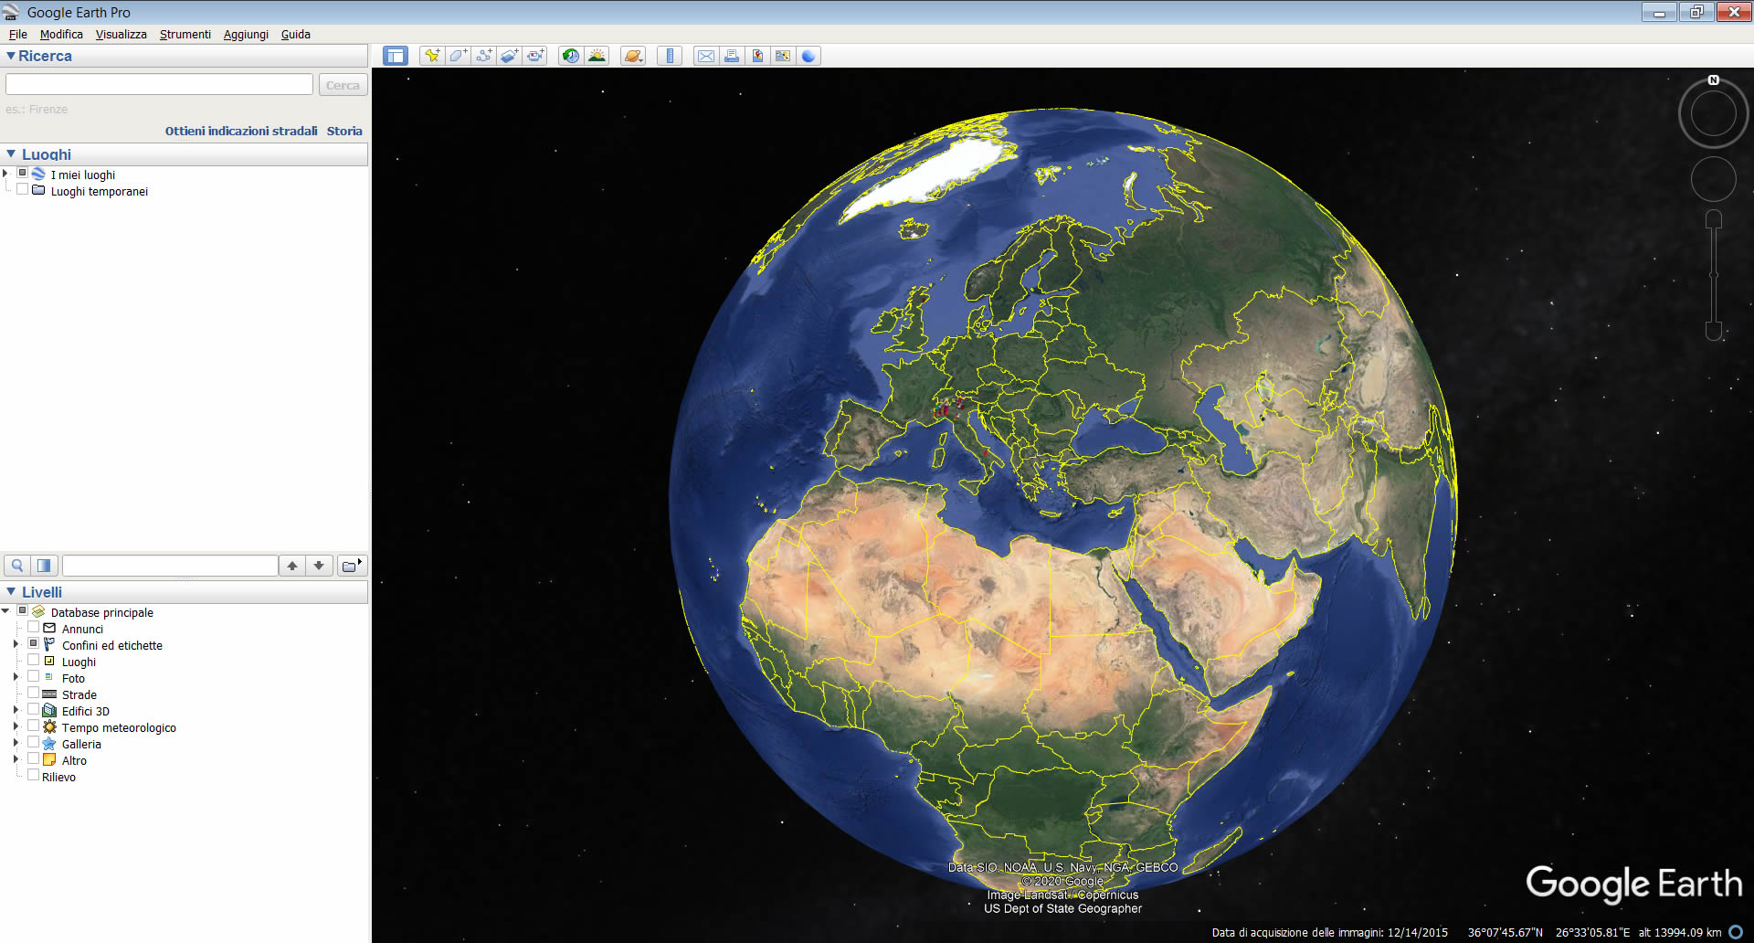The height and width of the screenshot is (943, 1754).
Task: Click the transparency panel icon beside the magnifier
Action: 44,566
